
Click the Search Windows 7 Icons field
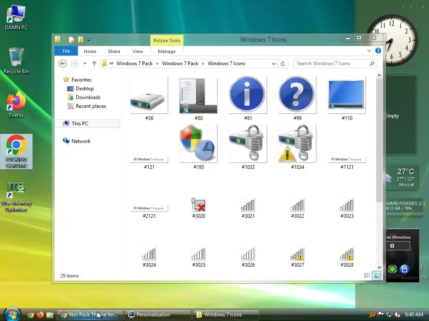336,64
